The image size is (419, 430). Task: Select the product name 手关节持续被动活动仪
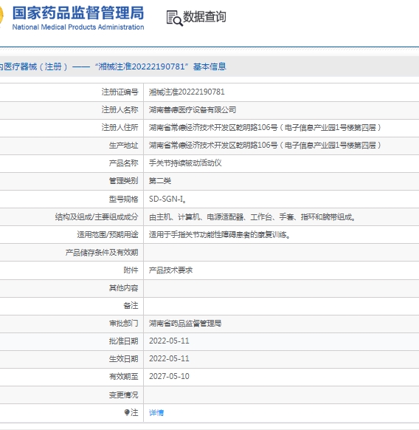click(185, 163)
